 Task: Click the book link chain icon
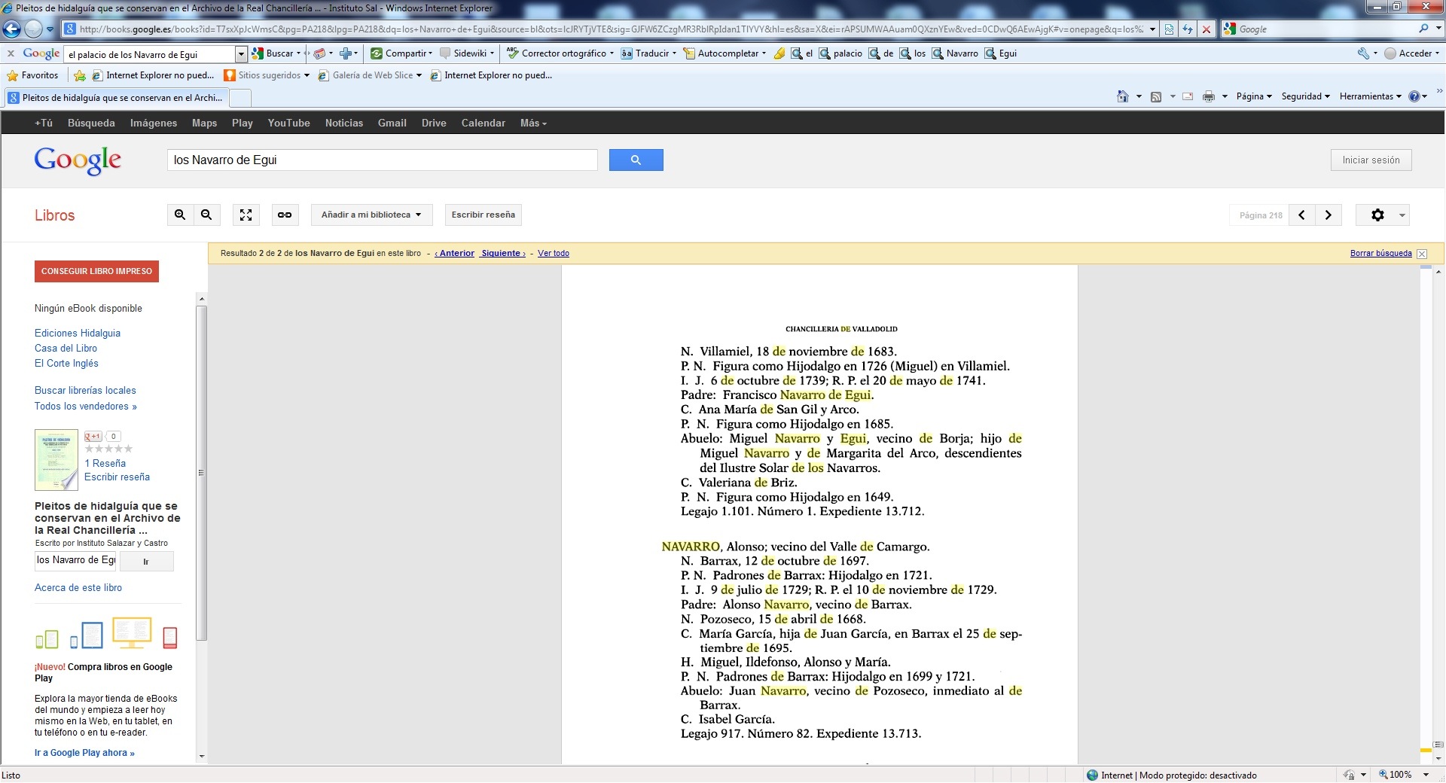coord(285,215)
